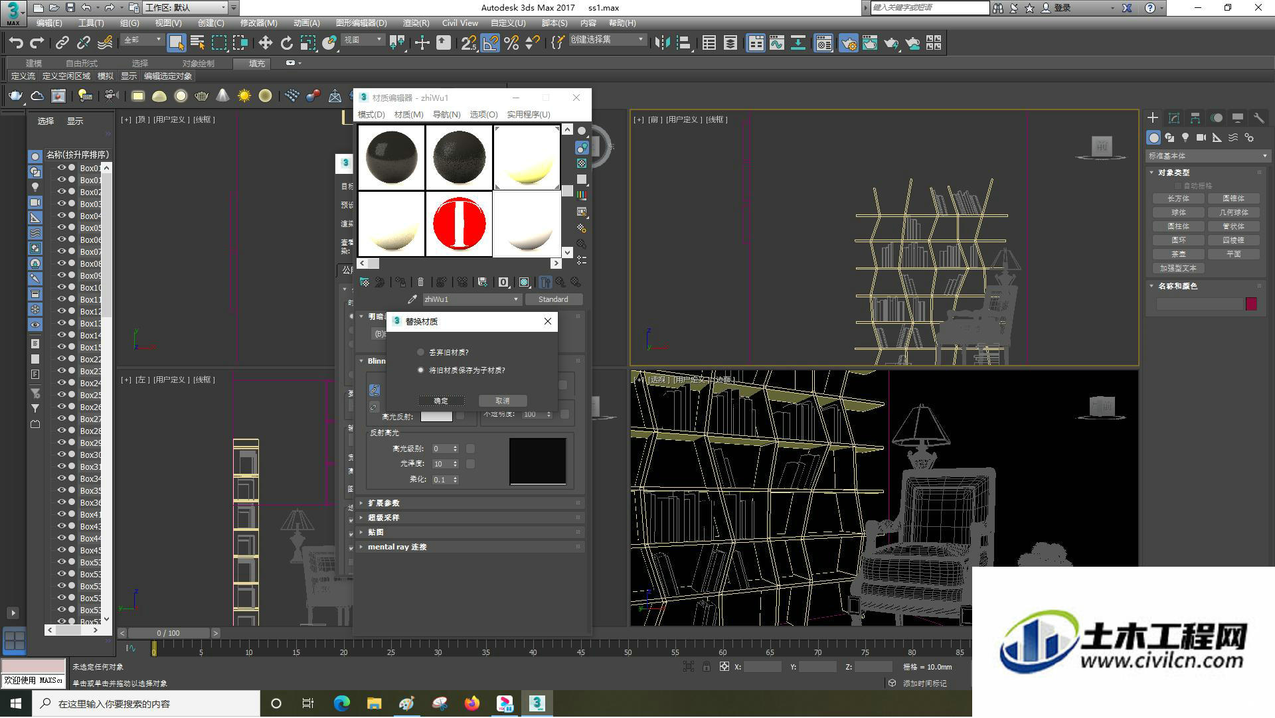The width and height of the screenshot is (1275, 718).
Task: Click the Redo arrow icon
Action: (x=37, y=43)
